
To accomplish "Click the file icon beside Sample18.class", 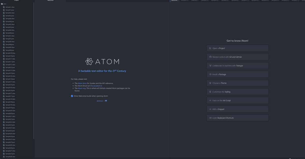I will [4, 99].
